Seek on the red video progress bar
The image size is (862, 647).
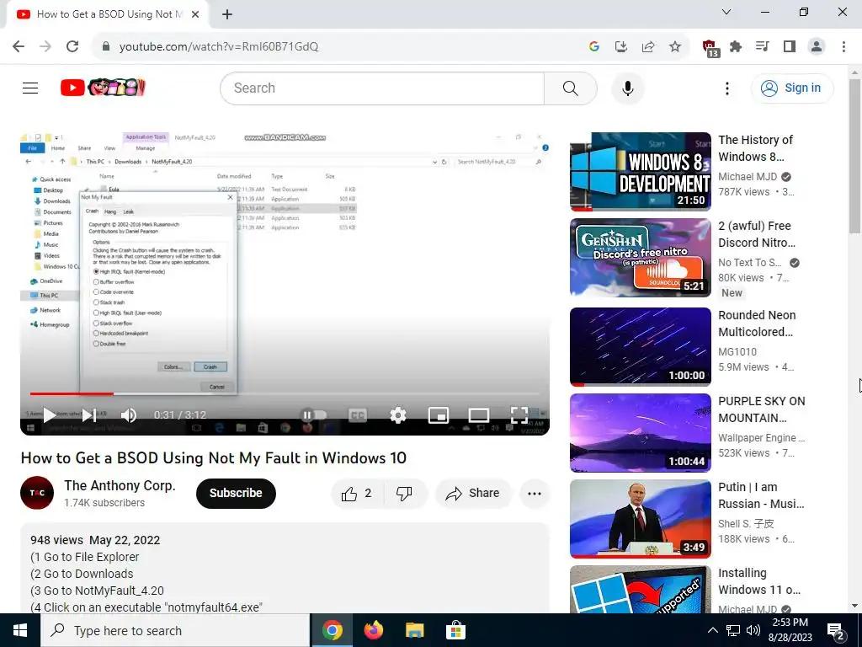click(x=72, y=393)
